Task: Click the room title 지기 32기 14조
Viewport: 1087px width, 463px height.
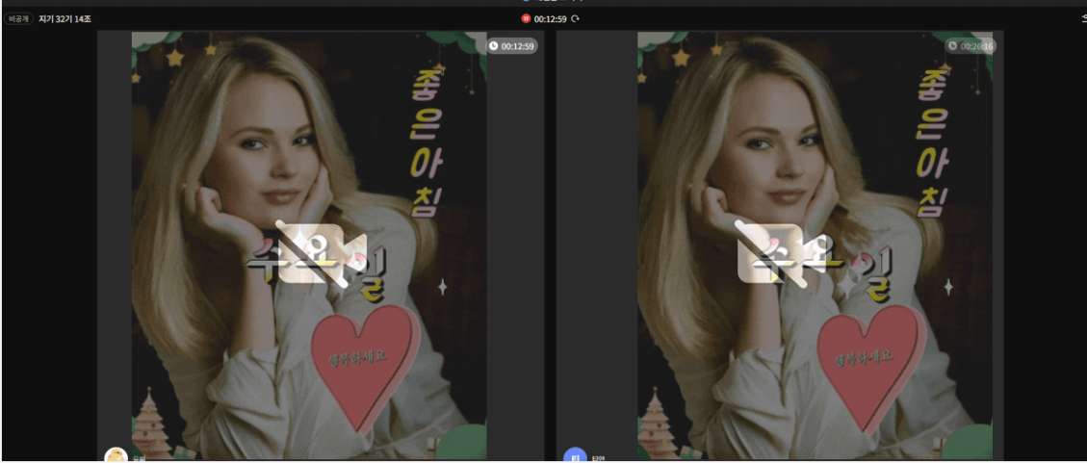Action: coord(65,18)
